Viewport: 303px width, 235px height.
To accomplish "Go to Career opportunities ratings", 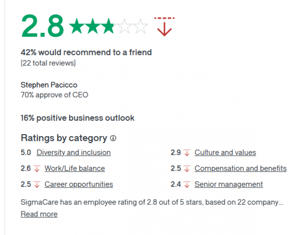I will pos(78,184).
